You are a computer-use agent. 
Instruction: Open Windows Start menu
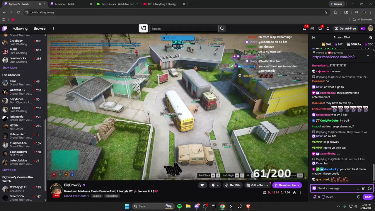pos(127,206)
